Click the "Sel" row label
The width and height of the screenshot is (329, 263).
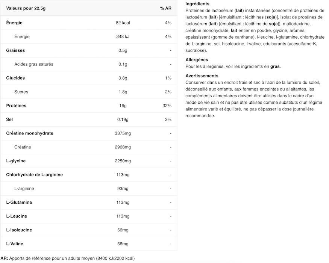click(x=10, y=119)
